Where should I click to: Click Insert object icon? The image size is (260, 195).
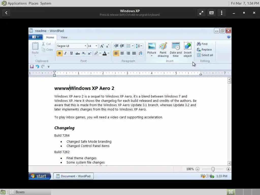(188, 50)
